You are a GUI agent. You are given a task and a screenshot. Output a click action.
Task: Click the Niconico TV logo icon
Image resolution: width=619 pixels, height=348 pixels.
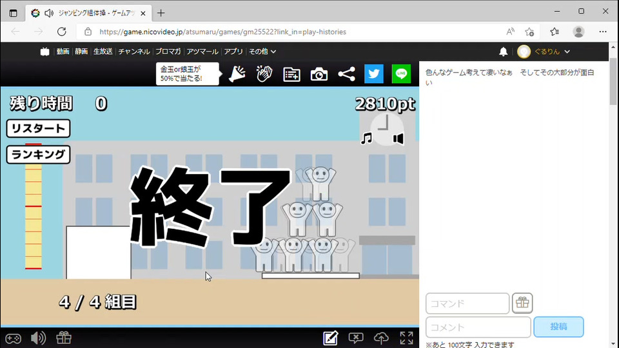44,52
